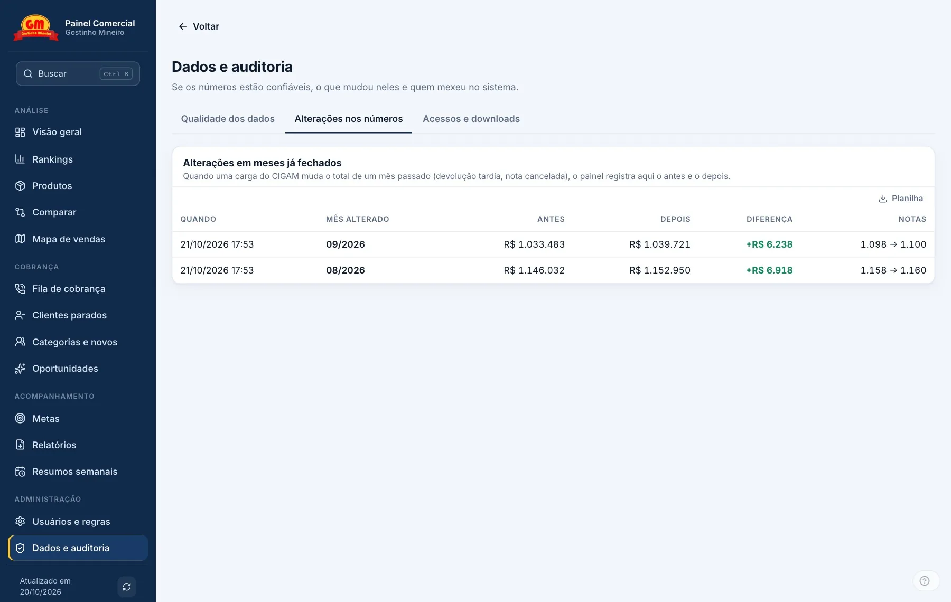The image size is (951, 602).
Task: Switch to Qualidade dos dados tab
Action: coord(228,119)
